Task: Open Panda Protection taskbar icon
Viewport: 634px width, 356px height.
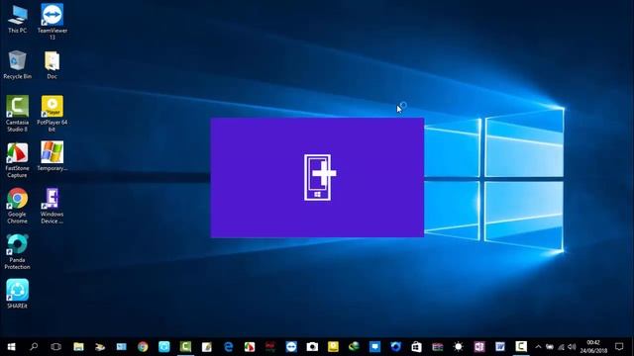Action: point(396,347)
